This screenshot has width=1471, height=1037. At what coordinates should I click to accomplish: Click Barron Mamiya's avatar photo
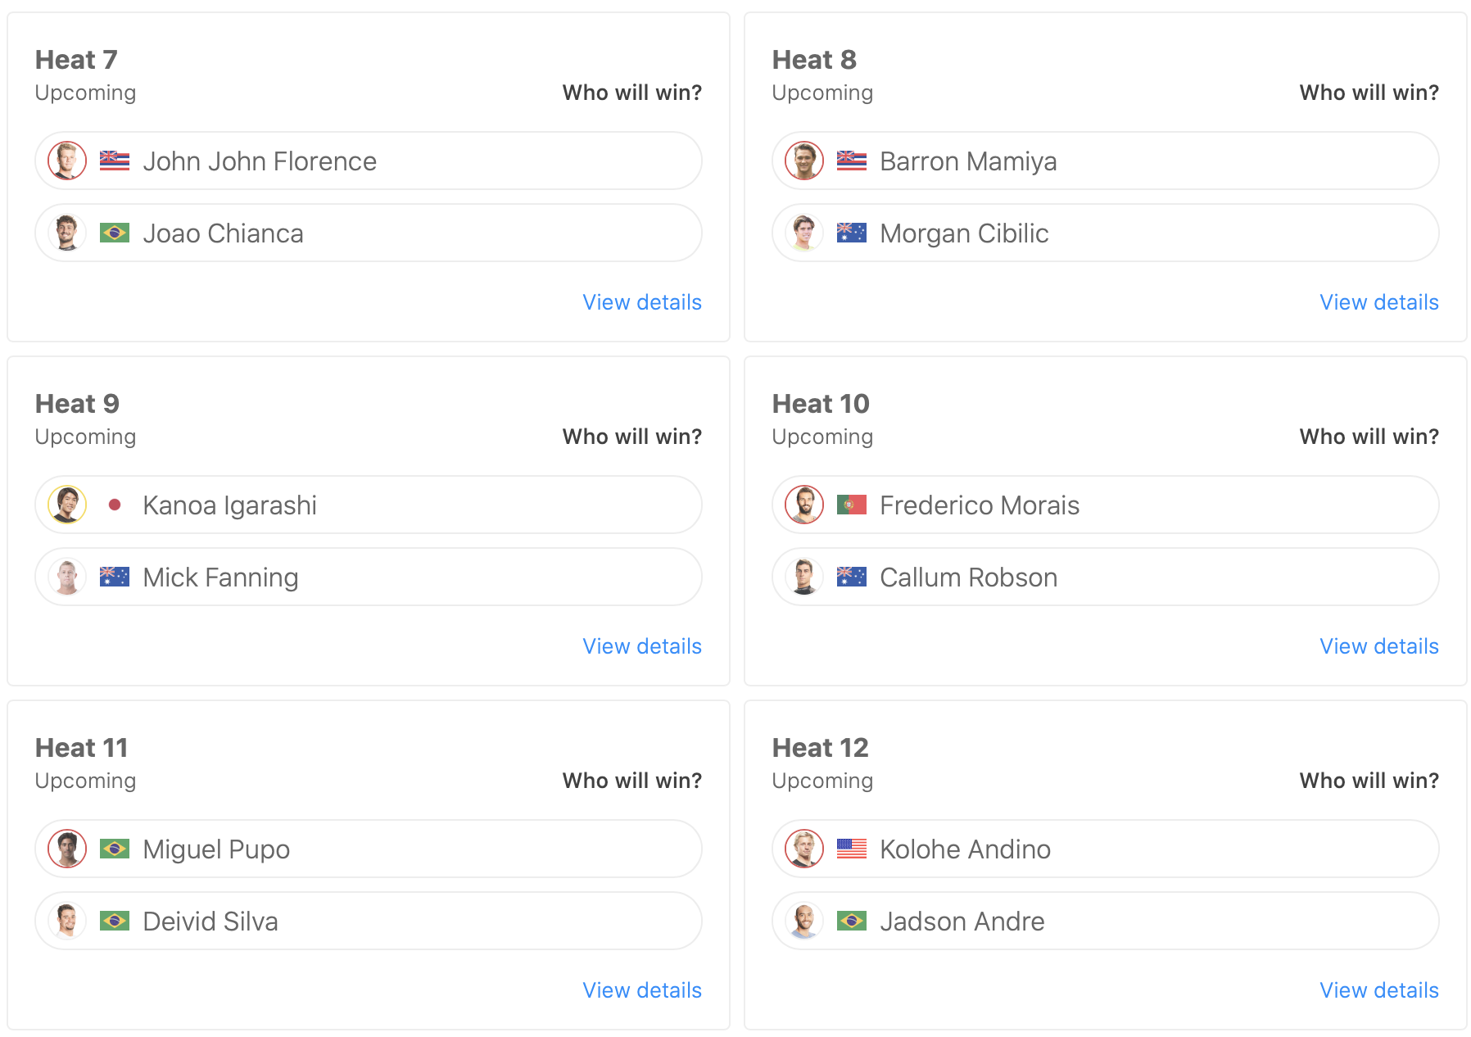coord(804,161)
